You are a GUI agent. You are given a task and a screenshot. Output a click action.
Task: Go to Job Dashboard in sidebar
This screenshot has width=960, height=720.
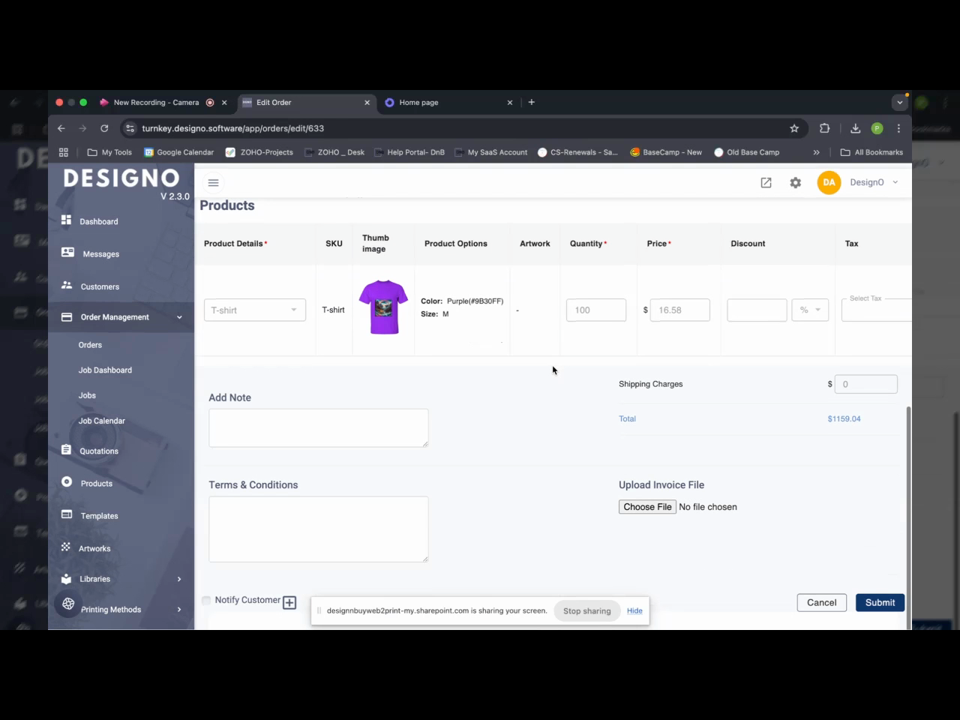pos(105,370)
